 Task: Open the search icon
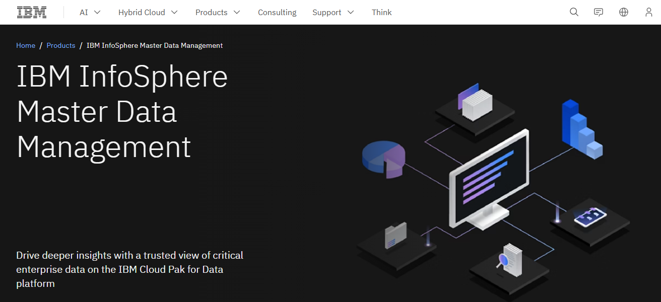(574, 12)
